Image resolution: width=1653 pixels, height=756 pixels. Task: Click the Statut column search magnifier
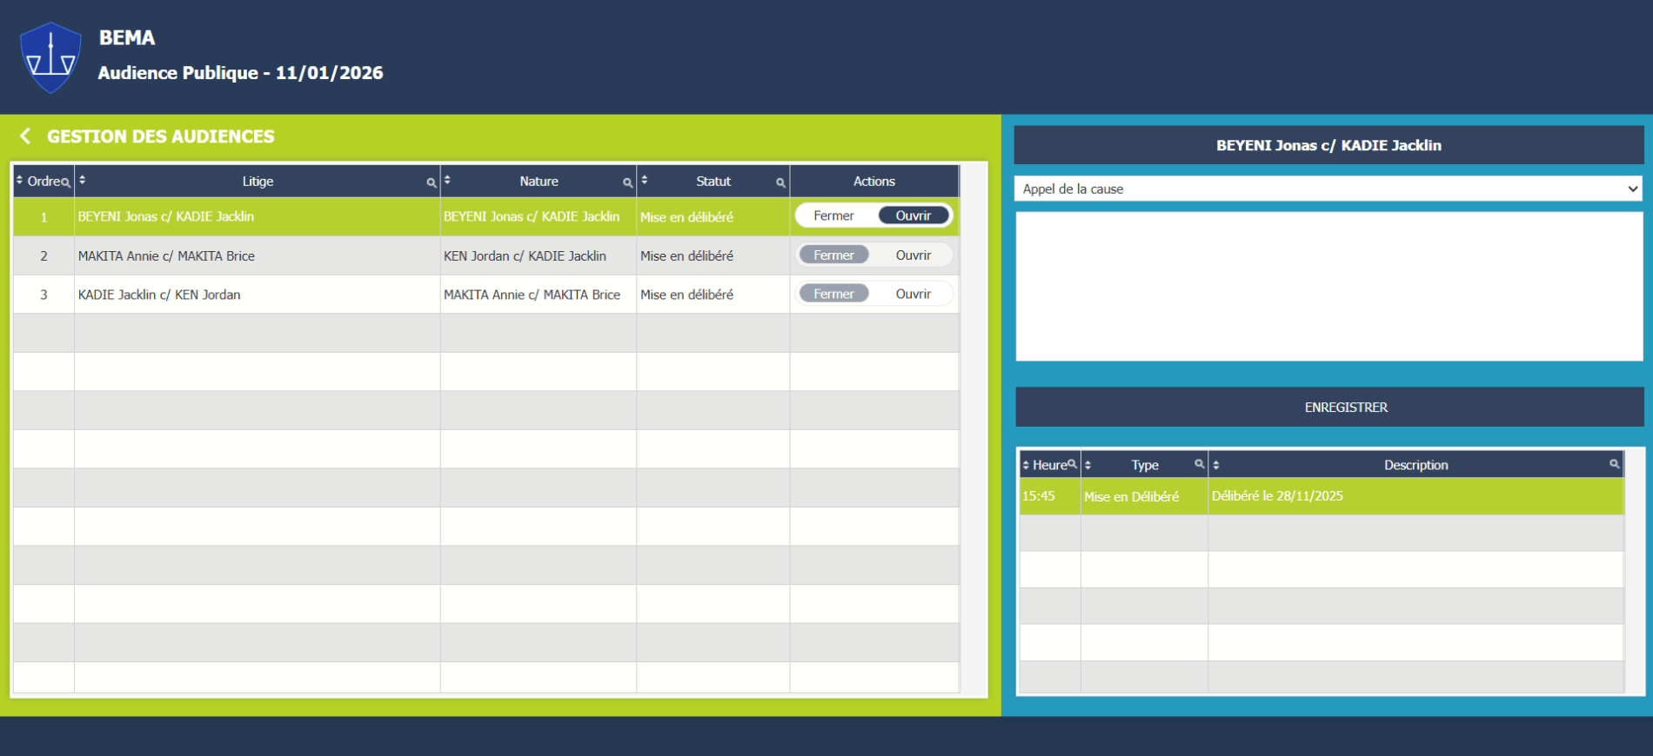(x=780, y=182)
